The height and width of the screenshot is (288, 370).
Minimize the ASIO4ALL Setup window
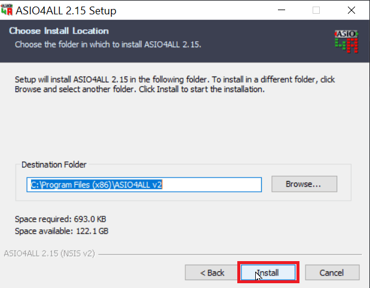click(x=282, y=10)
